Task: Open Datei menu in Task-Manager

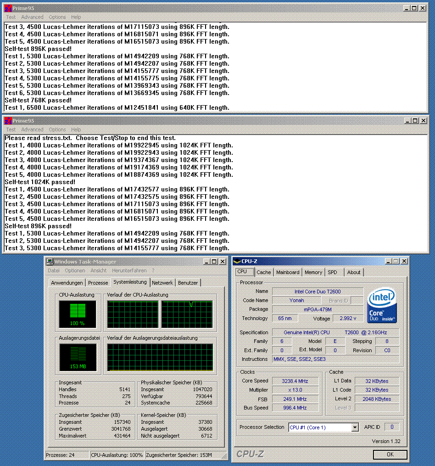Action: (x=54, y=270)
